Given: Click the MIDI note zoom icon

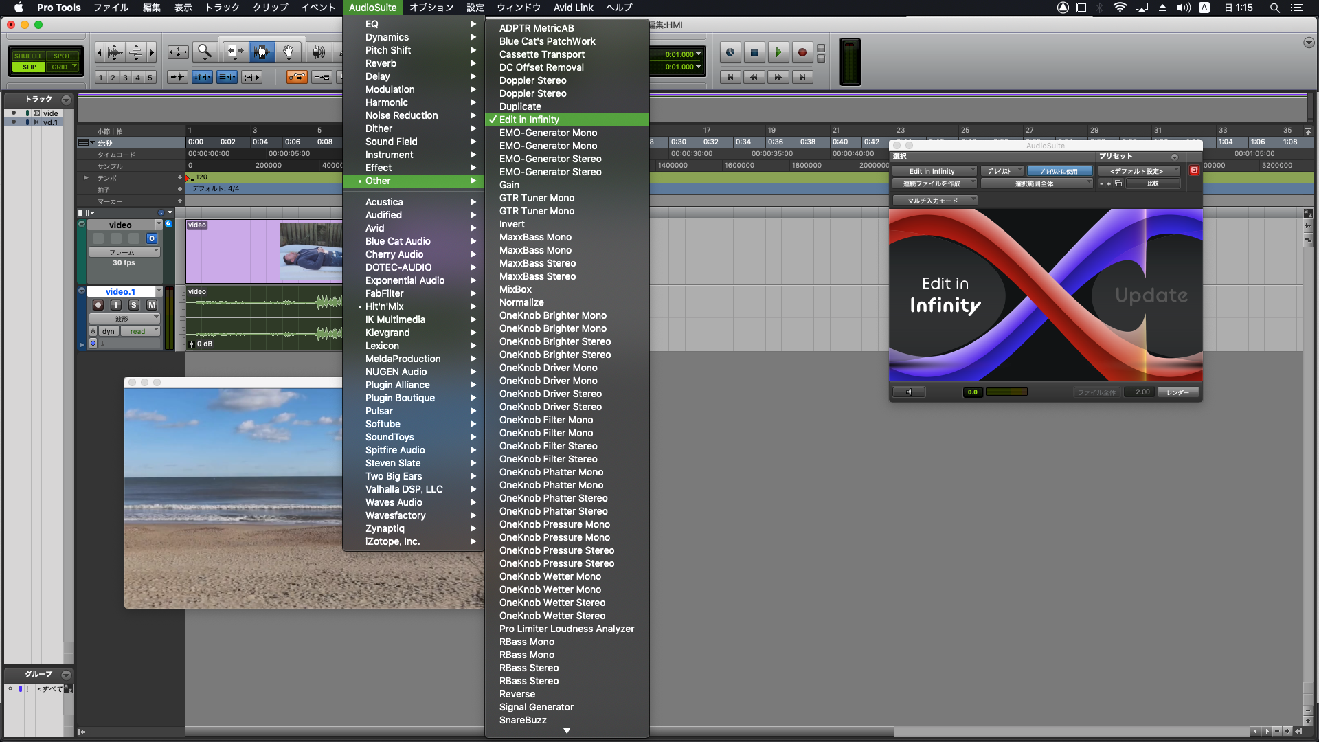Looking at the screenshot, I should (136, 52).
